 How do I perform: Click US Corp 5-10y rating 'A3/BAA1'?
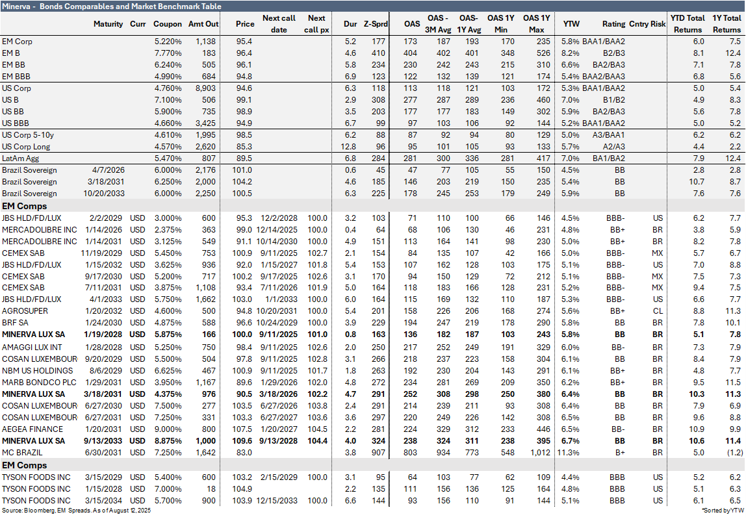coord(609,134)
